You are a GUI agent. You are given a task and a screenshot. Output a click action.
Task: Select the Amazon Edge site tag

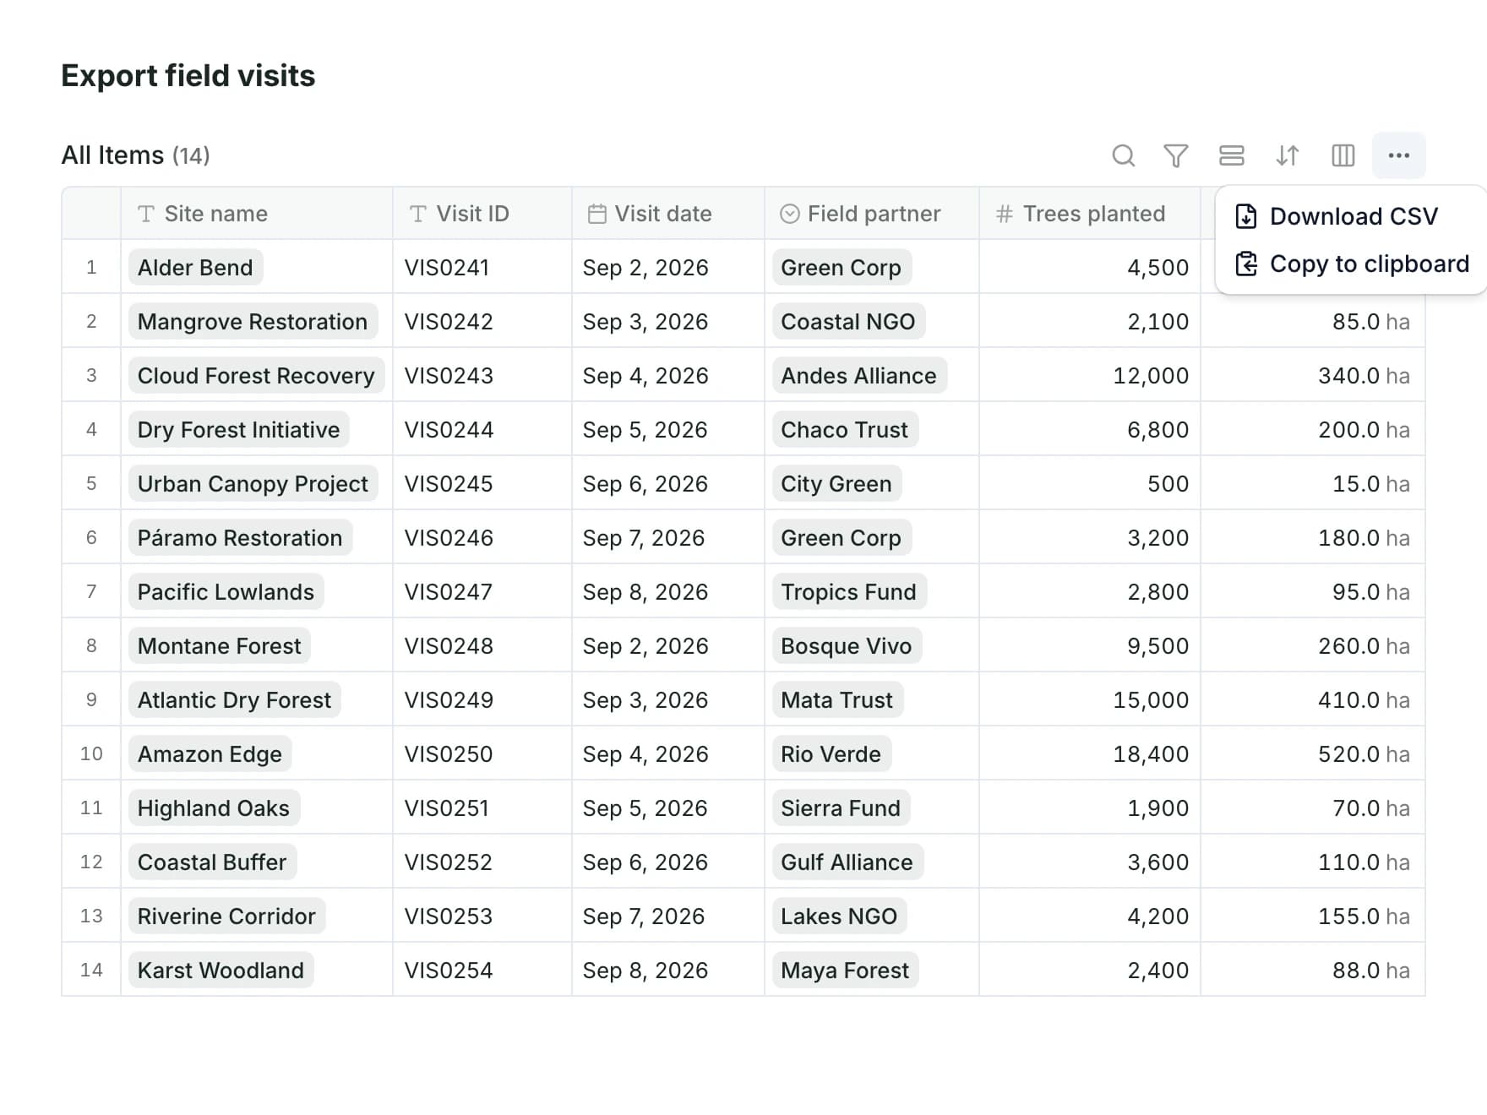(210, 754)
